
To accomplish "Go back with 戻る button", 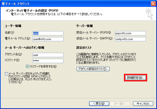I will (x=99, y=104).
